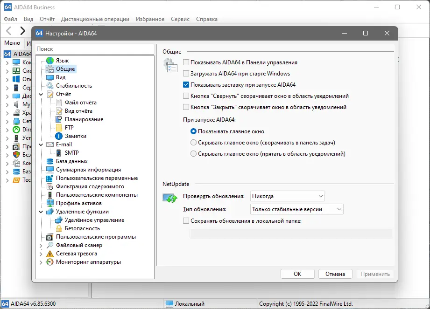The image size is (430, 309).
Task: Click the local update folder path field
Action: [291, 233]
